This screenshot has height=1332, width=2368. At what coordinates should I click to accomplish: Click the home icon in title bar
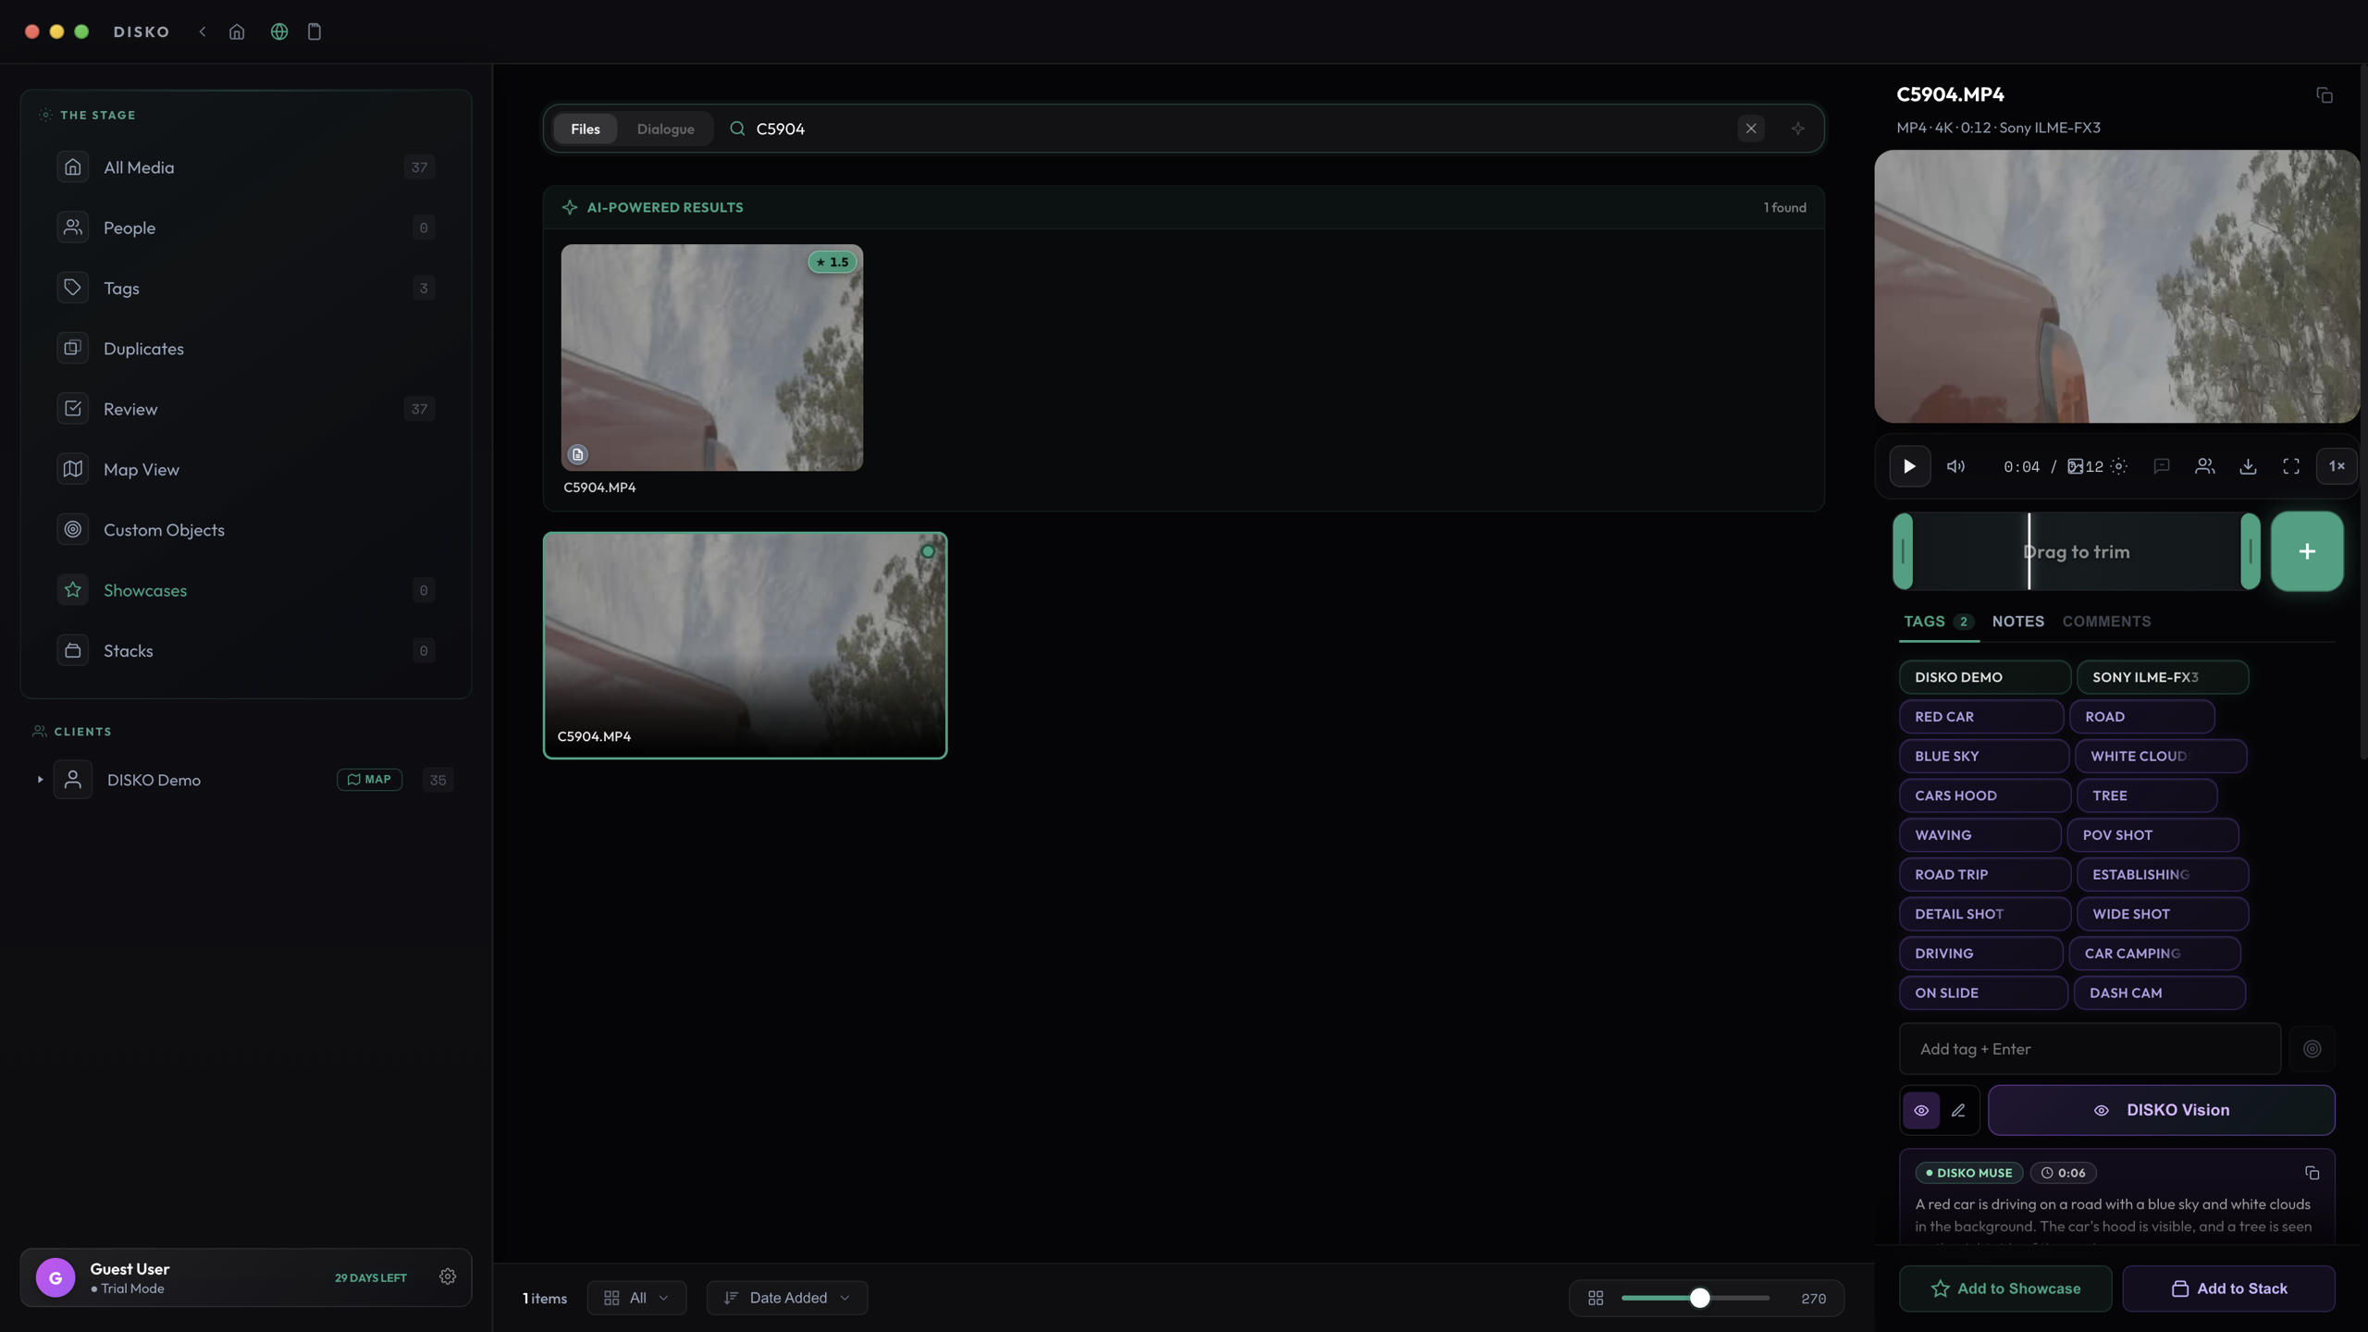[237, 31]
